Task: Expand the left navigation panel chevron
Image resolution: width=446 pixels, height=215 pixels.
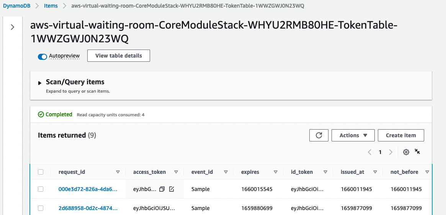Action: 13,27
